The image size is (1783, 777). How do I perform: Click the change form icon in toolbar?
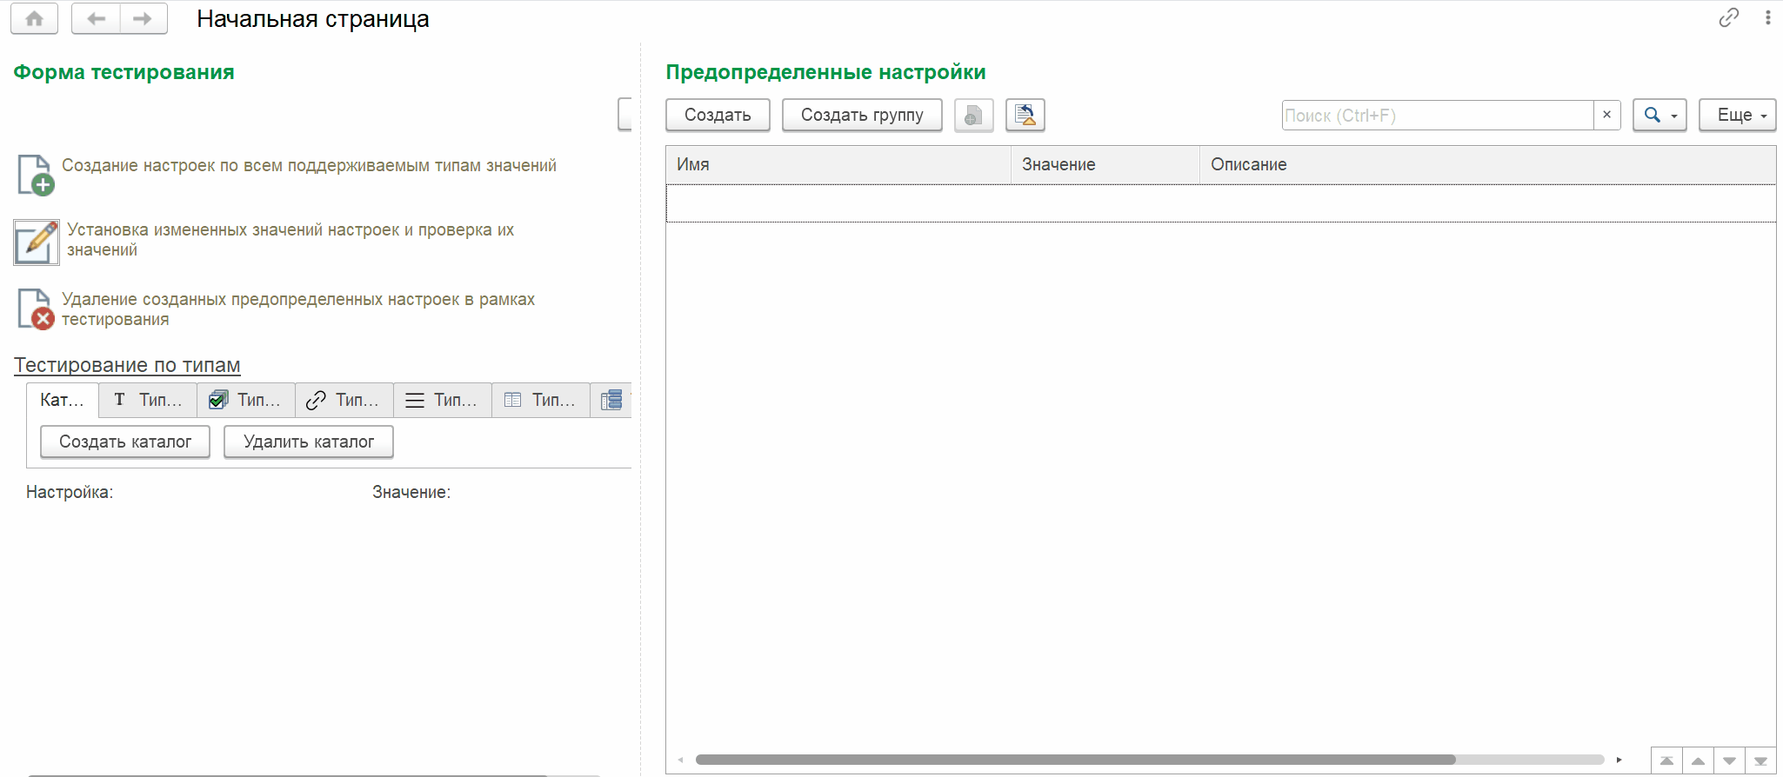1025,115
